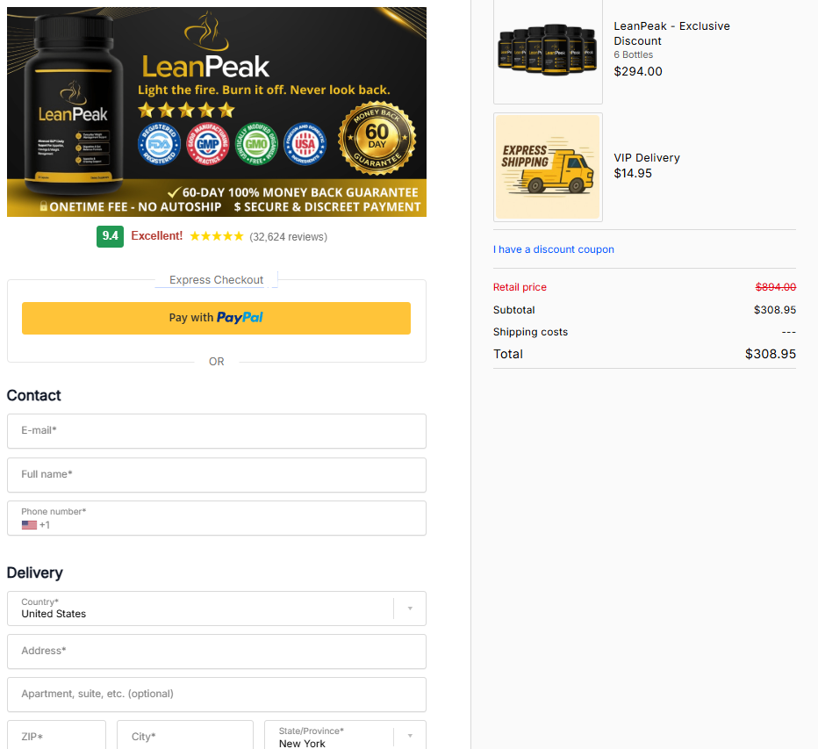Click the gold 60-Day Money Back seal
Image resolution: width=818 pixels, height=749 pixels.
[x=377, y=140]
